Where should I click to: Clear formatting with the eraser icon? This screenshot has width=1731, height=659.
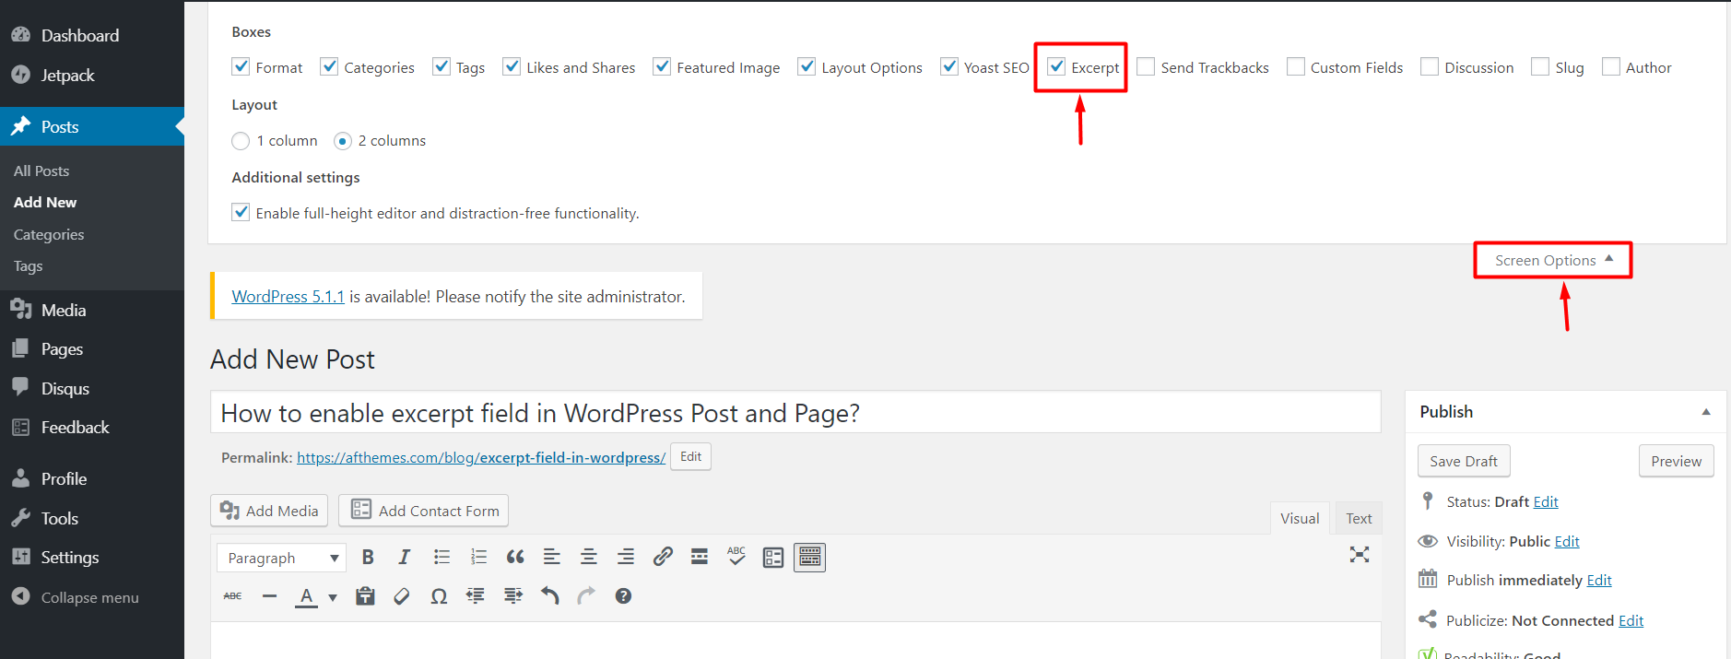(x=402, y=596)
